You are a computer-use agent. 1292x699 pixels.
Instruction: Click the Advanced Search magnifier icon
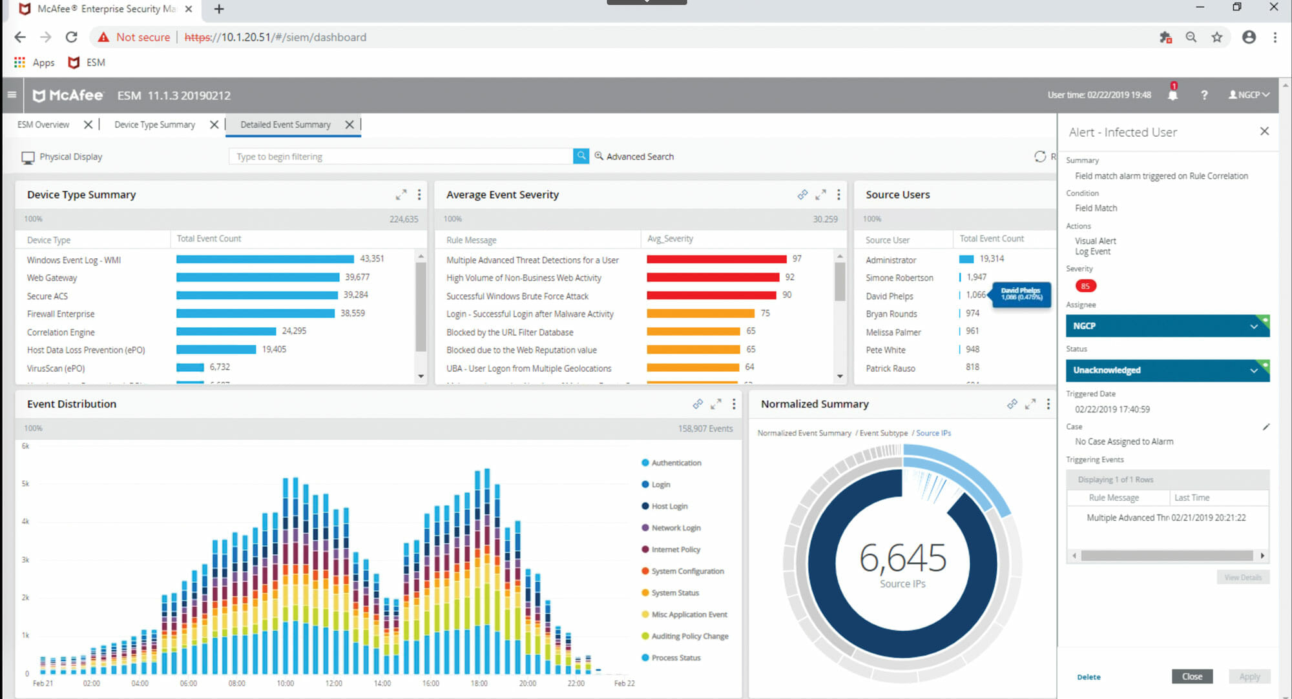point(599,156)
